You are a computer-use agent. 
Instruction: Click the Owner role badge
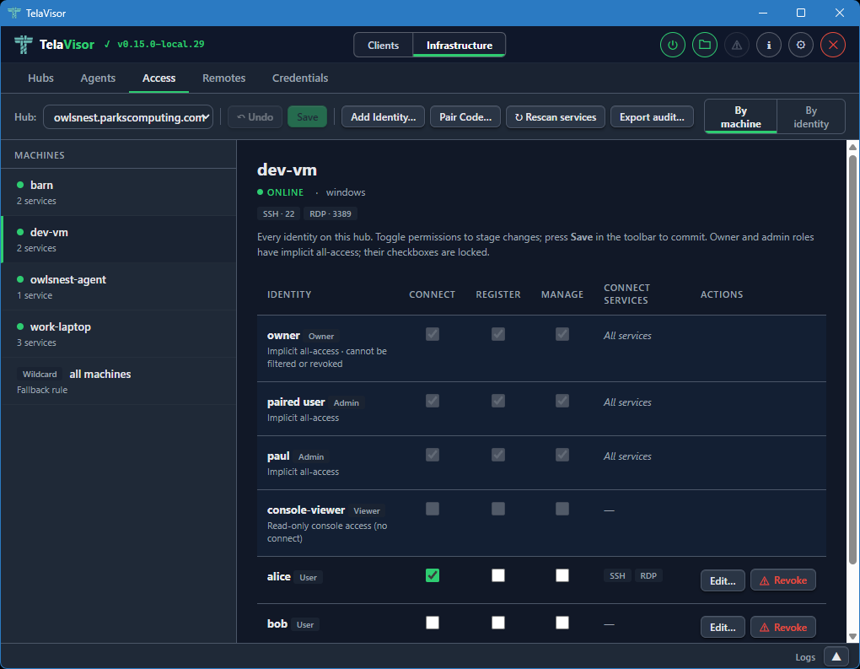(x=321, y=336)
